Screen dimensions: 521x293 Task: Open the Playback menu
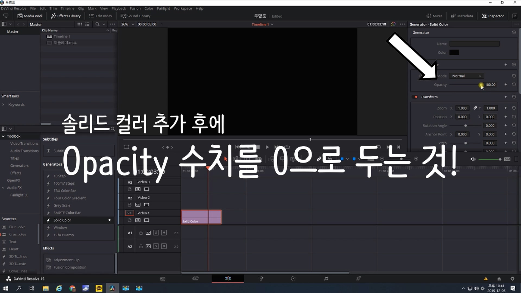(119, 8)
